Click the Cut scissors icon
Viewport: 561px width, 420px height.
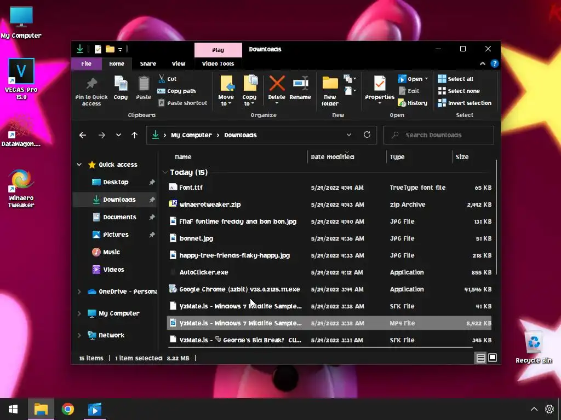(x=162, y=79)
